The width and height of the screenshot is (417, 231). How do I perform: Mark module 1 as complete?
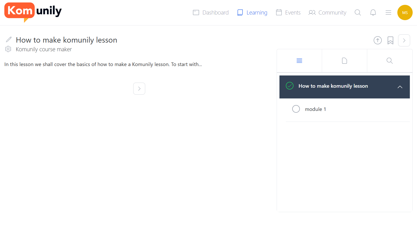click(296, 109)
